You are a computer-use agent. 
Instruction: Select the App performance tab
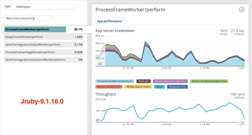click(109, 21)
